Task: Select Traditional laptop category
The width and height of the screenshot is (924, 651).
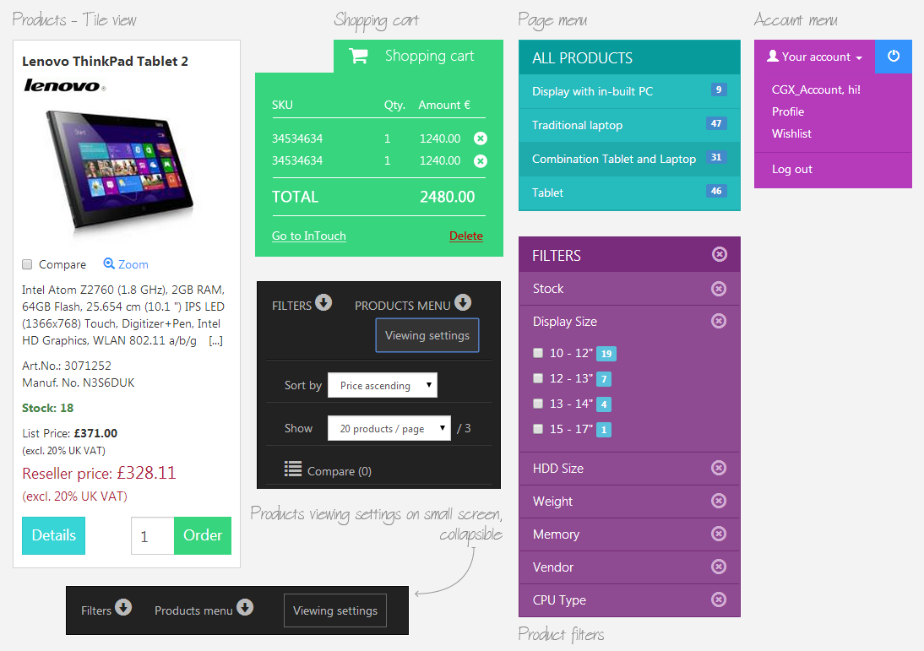Action: tap(629, 125)
